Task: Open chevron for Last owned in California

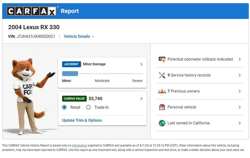Action: point(240,123)
